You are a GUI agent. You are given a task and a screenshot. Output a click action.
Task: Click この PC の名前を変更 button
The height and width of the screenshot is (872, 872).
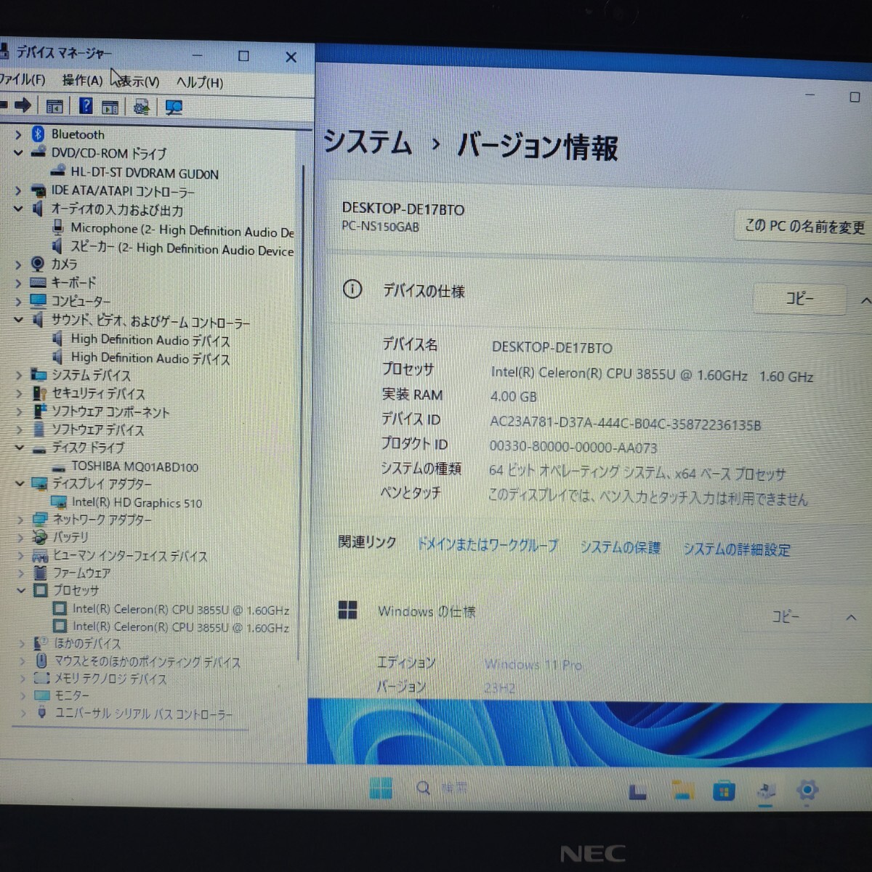tap(804, 227)
